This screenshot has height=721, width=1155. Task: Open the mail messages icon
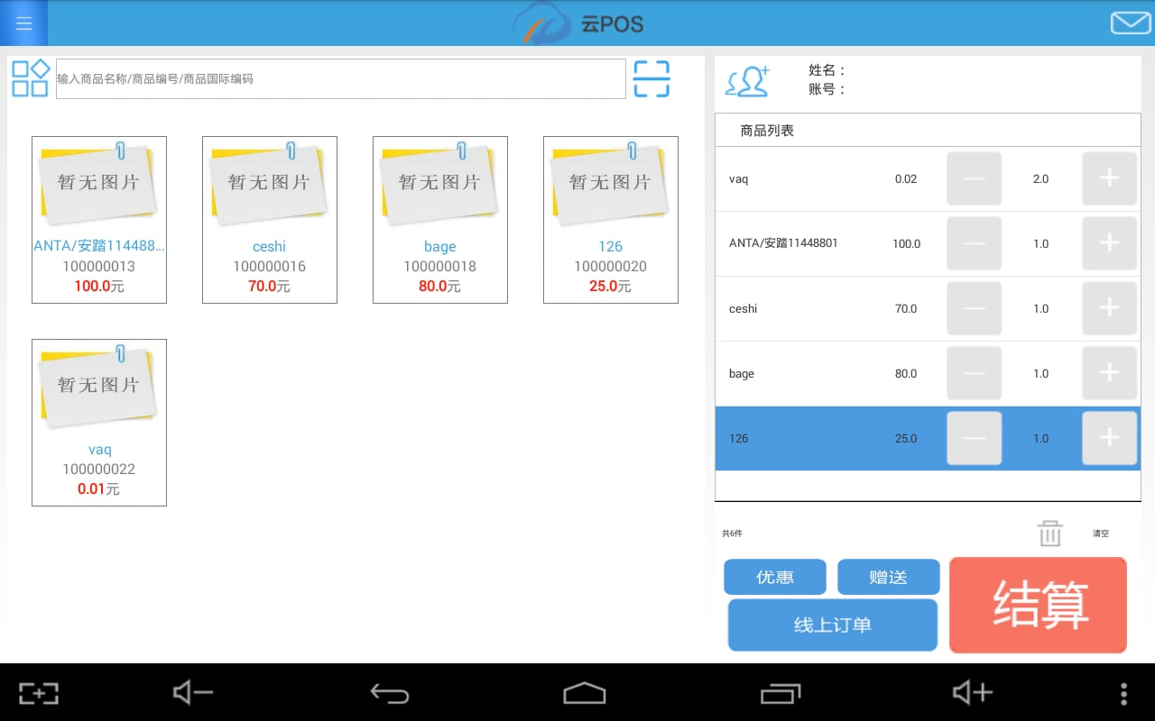pos(1130,23)
